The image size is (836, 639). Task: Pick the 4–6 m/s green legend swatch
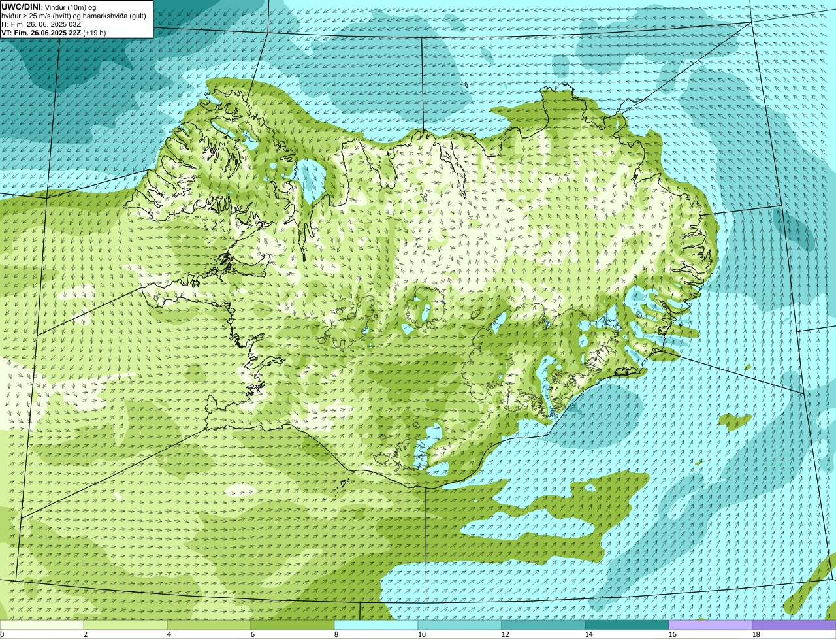click(209, 625)
